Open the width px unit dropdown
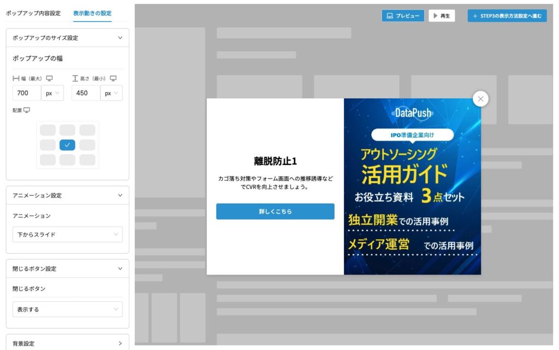Screen dimensions: 559x350 (52, 93)
